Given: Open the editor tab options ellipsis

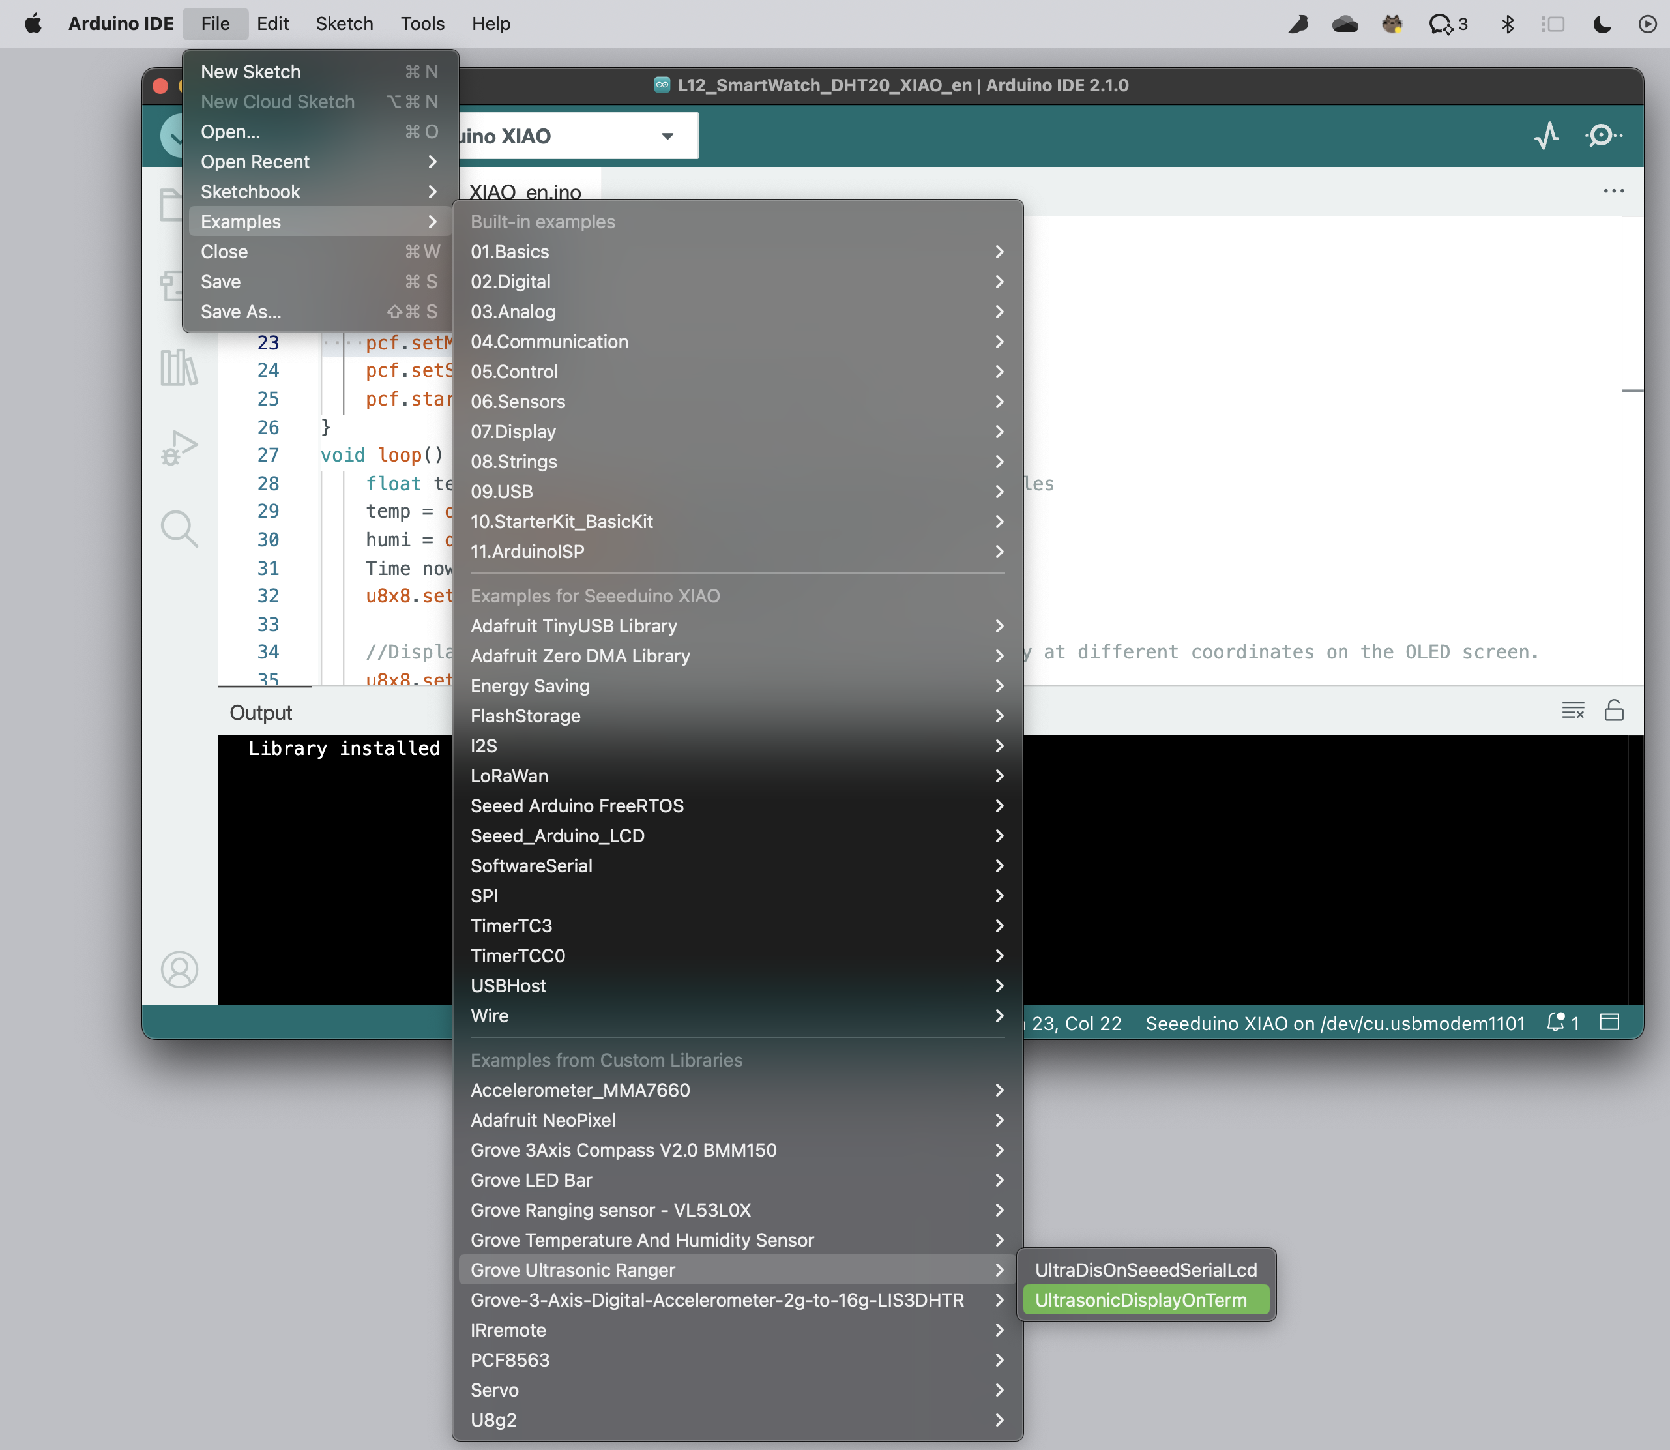Looking at the screenshot, I should (1613, 191).
